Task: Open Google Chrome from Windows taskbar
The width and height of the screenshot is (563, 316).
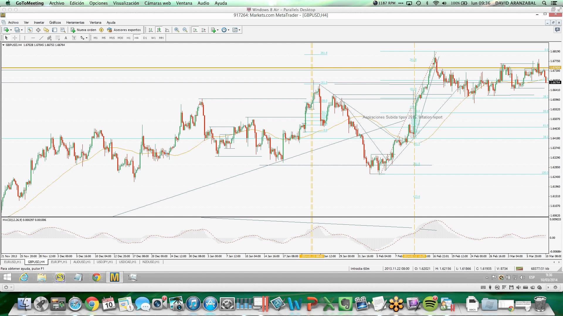Action: (x=96, y=277)
